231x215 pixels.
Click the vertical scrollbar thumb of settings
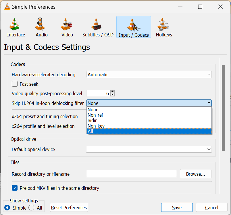click(x=223, y=108)
